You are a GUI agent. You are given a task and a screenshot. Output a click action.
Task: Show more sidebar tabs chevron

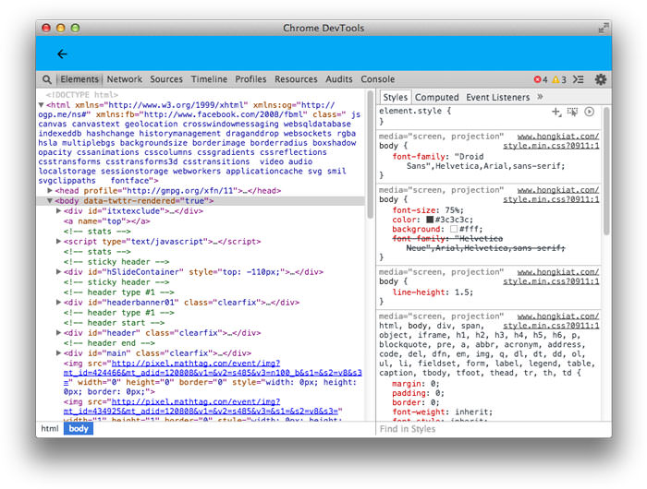(x=540, y=97)
